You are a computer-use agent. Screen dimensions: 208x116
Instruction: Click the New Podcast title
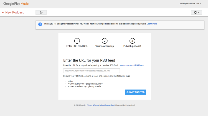coord(14,12)
